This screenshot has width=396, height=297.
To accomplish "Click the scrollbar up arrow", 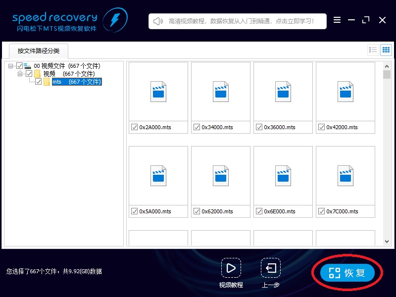I will [387, 66].
